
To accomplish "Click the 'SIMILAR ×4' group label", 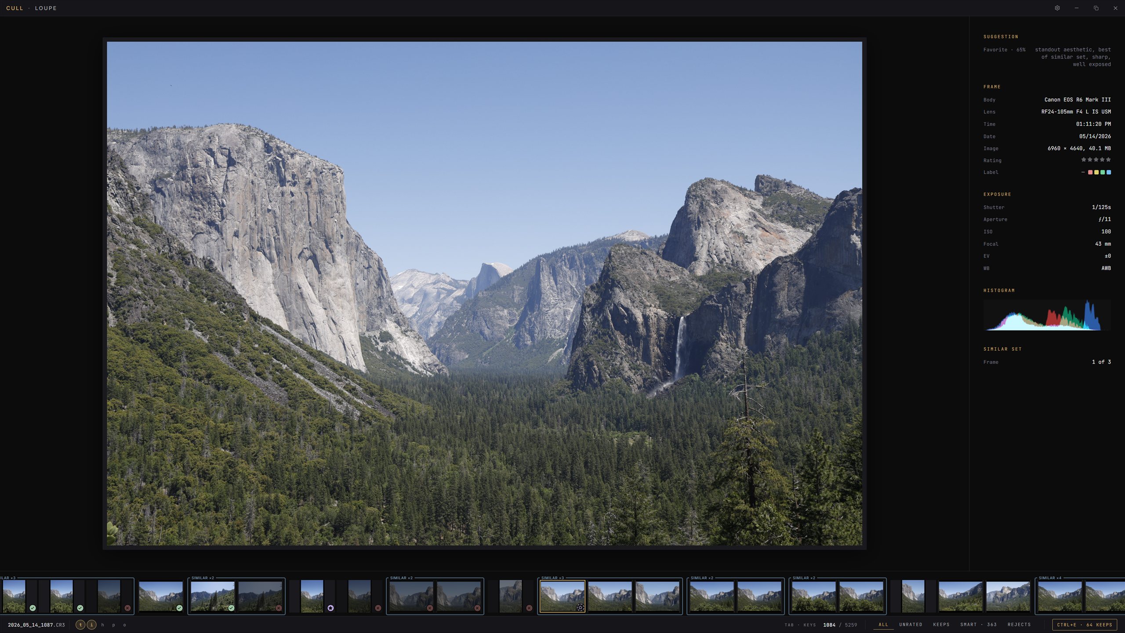I will click(1050, 578).
